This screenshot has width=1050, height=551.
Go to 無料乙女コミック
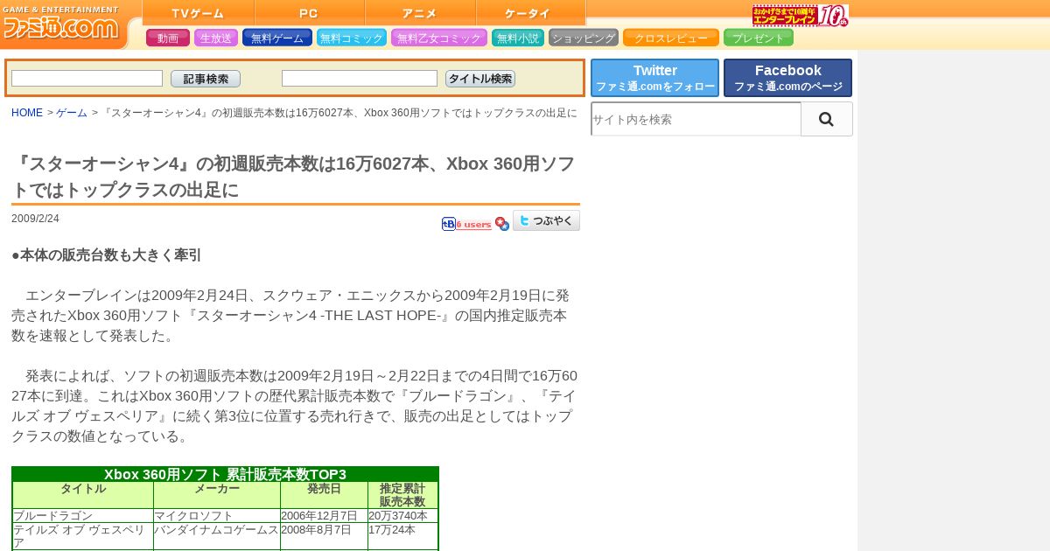click(x=439, y=38)
